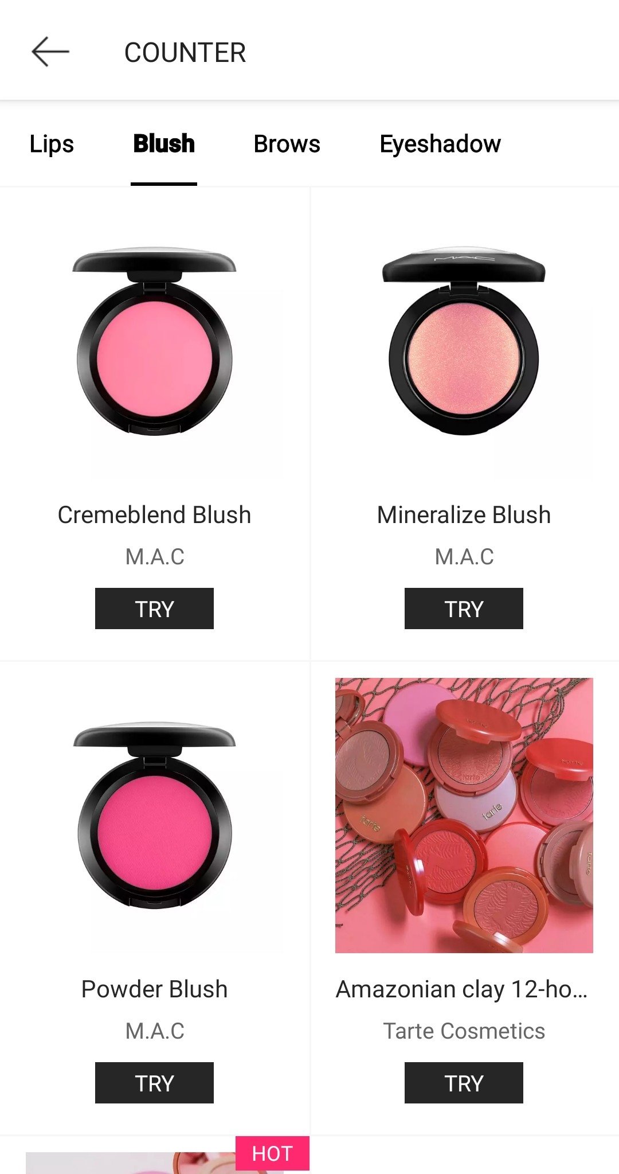
Task: Try the Amazonian clay 12-hour blush
Action: (464, 1083)
